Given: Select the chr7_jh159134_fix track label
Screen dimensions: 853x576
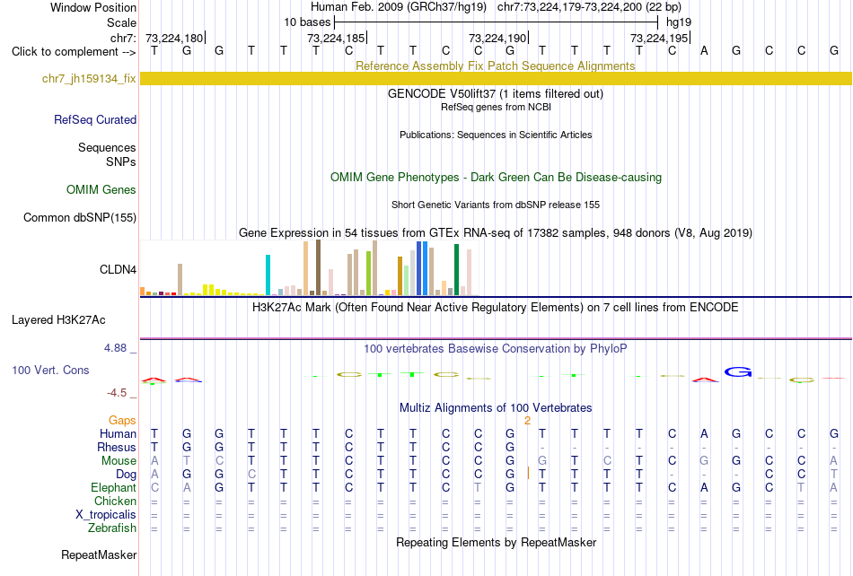Looking at the screenshot, I should [x=89, y=78].
